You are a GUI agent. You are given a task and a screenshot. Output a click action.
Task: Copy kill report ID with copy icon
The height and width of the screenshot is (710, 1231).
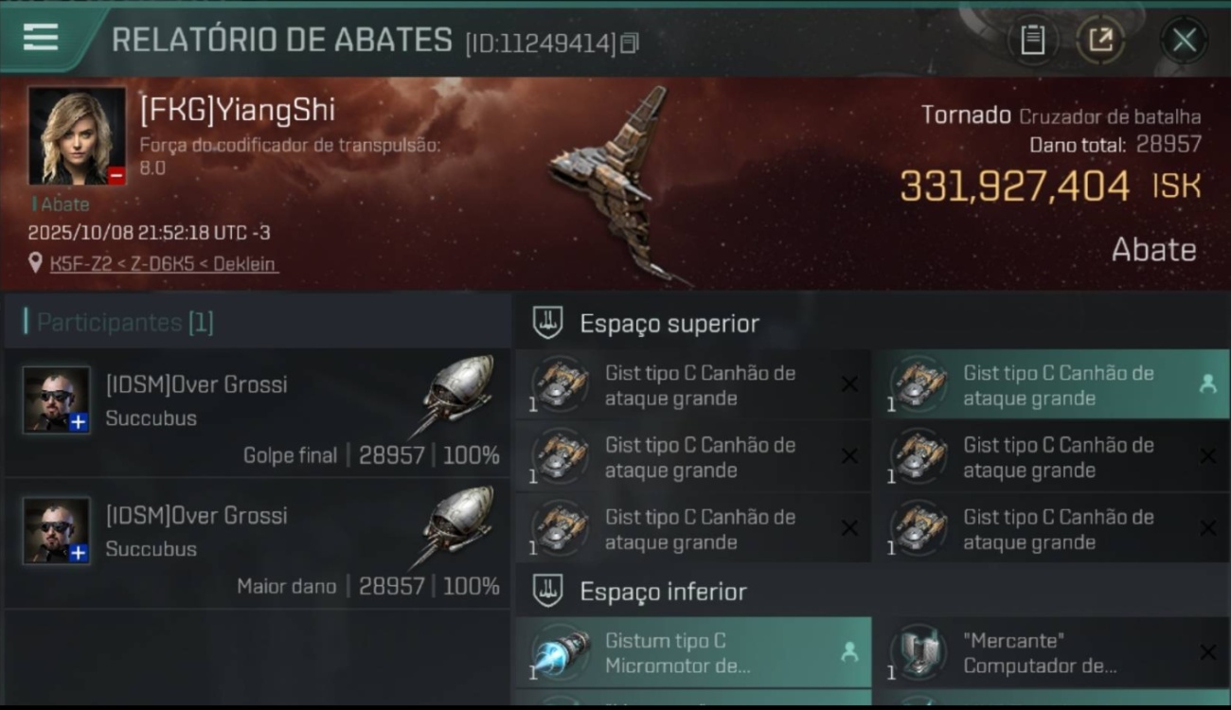630,43
